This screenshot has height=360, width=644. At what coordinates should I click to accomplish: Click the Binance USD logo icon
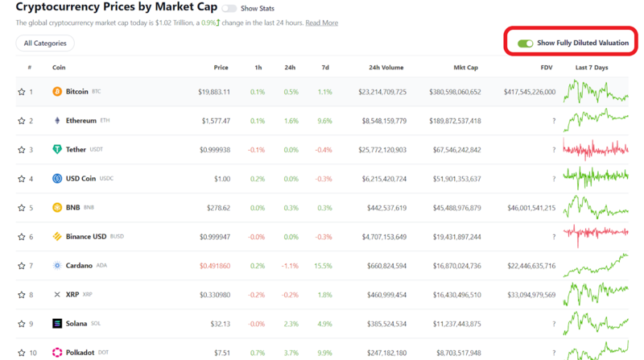point(57,236)
